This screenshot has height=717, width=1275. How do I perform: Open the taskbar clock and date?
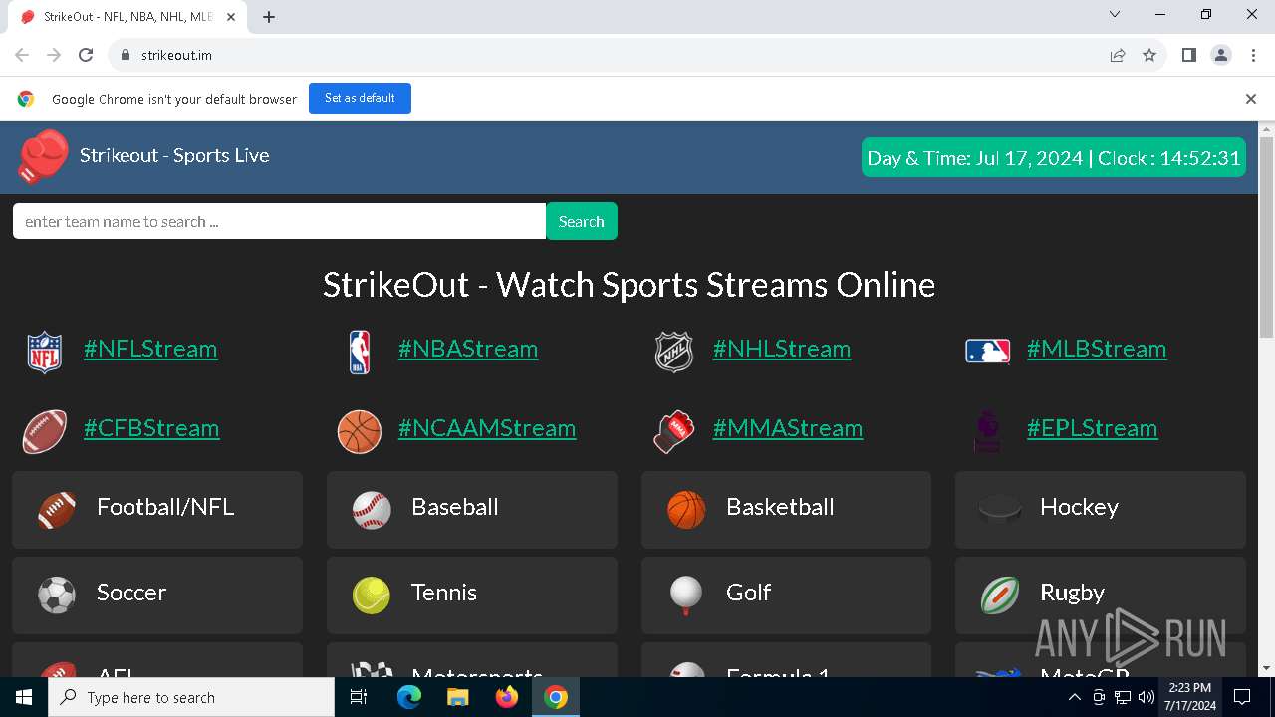(1189, 697)
